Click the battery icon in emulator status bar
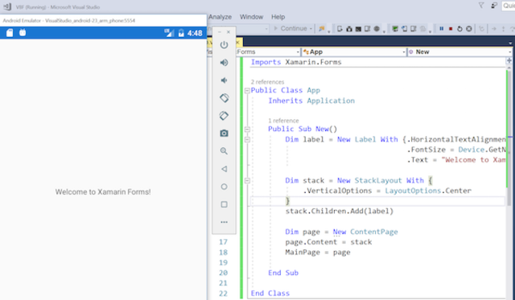 click(x=181, y=33)
